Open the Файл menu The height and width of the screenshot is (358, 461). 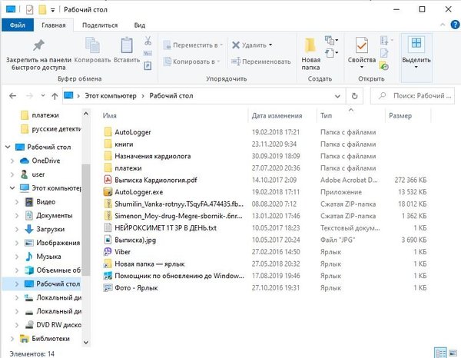pyautogui.click(x=17, y=25)
